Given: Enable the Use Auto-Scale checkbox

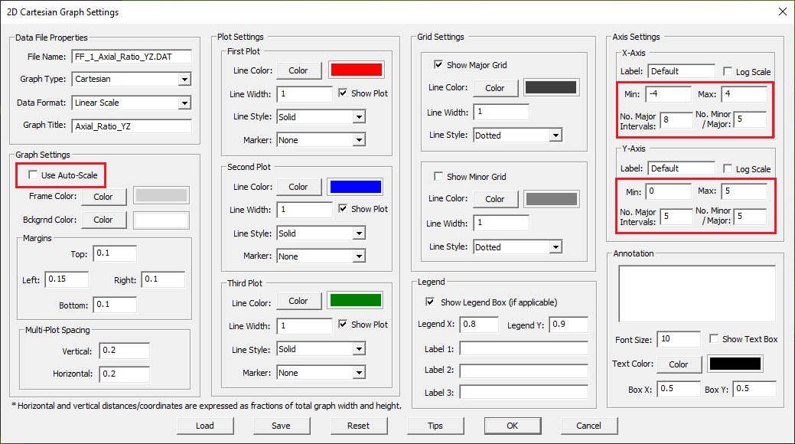Looking at the screenshot, I should click(33, 175).
